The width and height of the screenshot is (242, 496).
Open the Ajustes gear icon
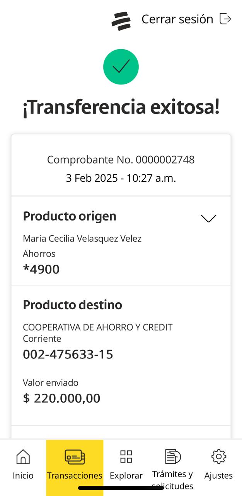click(219, 456)
